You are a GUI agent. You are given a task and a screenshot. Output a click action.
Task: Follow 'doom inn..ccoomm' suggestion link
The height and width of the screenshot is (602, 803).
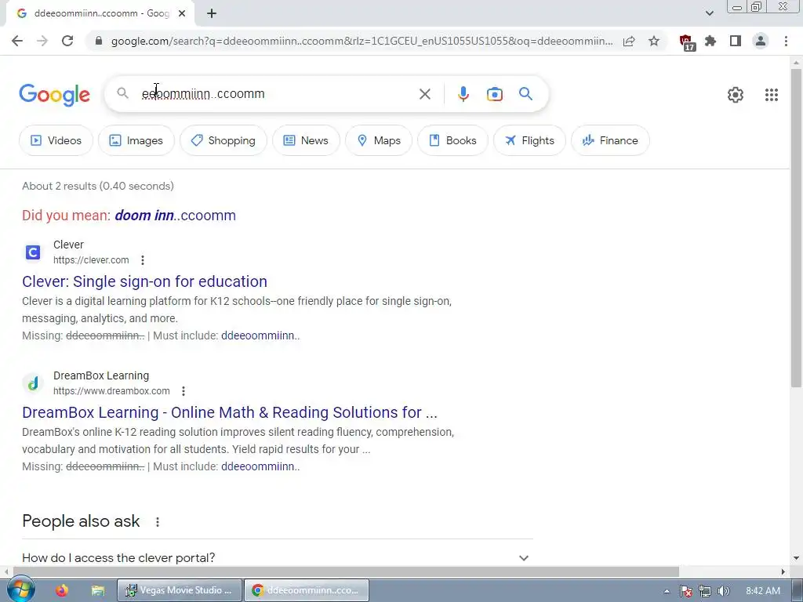(175, 216)
